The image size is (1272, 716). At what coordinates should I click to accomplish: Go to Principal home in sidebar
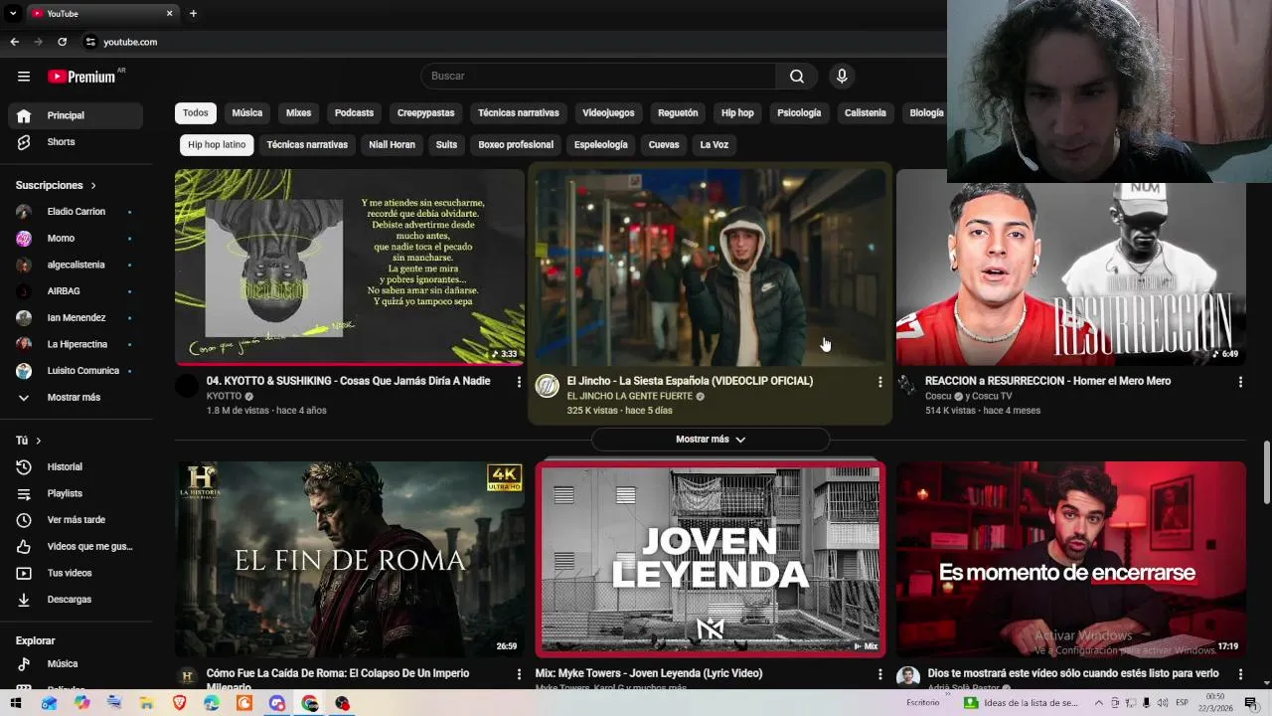[x=76, y=115]
